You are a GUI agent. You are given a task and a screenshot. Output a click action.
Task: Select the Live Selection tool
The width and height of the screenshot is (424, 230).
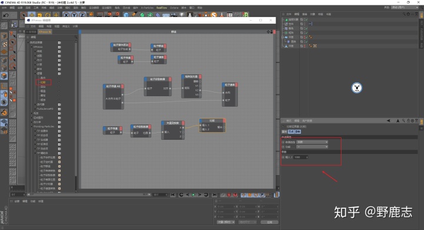pyautogui.click(x=24, y=15)
